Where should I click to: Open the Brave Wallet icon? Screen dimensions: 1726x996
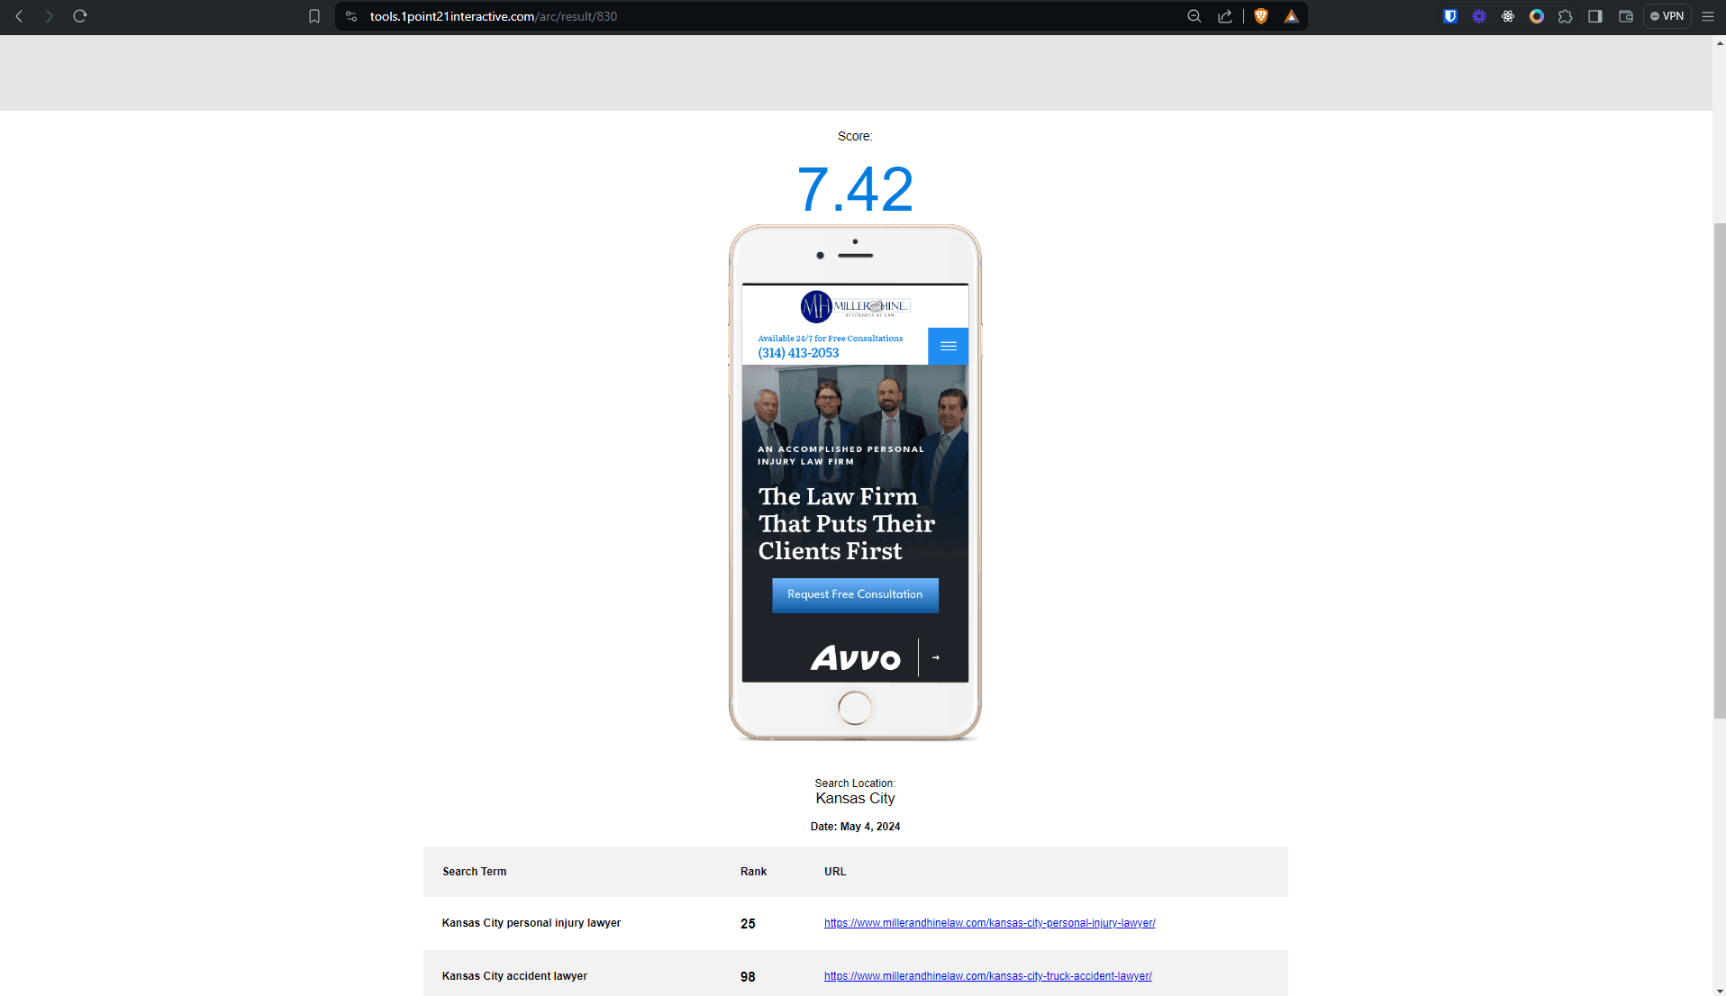click(x=1626, y=16)
